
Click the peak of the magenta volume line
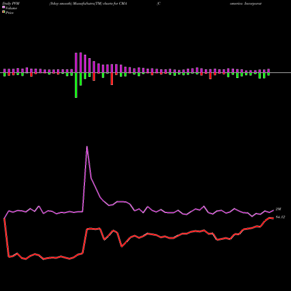pos(87,147)
